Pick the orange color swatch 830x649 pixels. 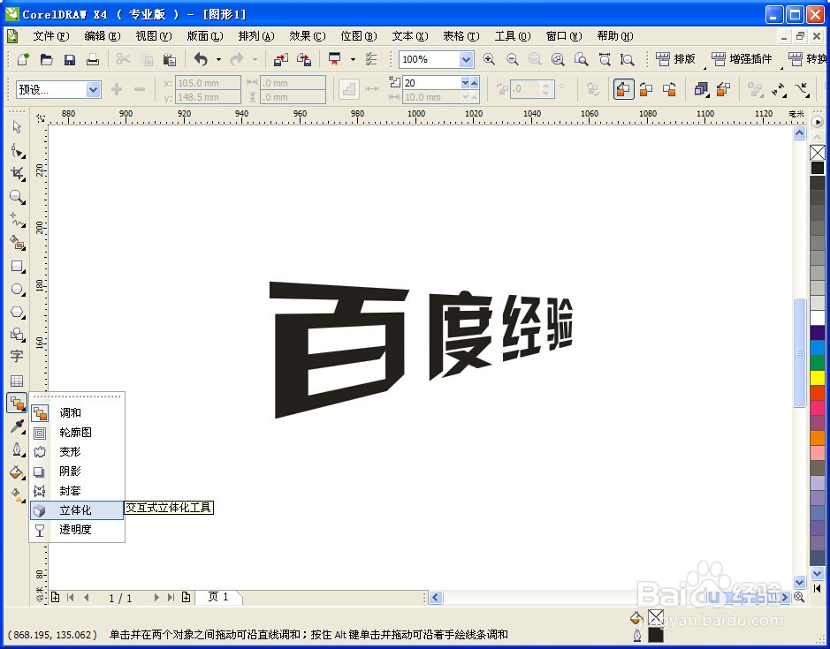pyautogui.click(x=818, y=438)
